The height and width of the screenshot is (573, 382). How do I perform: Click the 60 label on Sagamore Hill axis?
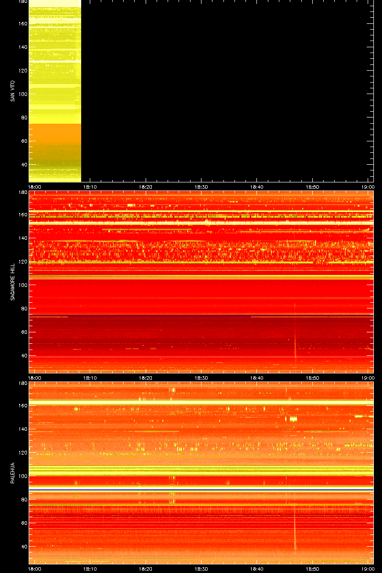pos(24,332)
